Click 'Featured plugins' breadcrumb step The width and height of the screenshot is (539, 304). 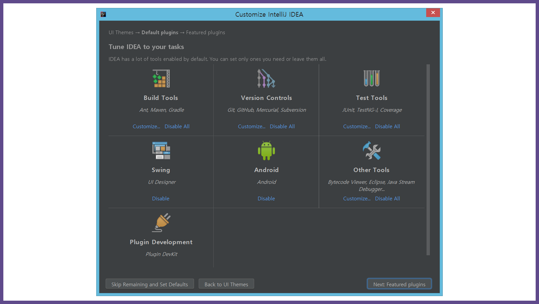[205, 33]
